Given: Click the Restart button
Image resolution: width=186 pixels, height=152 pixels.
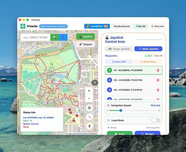Looking at the screenshot, I should point(147,133).
